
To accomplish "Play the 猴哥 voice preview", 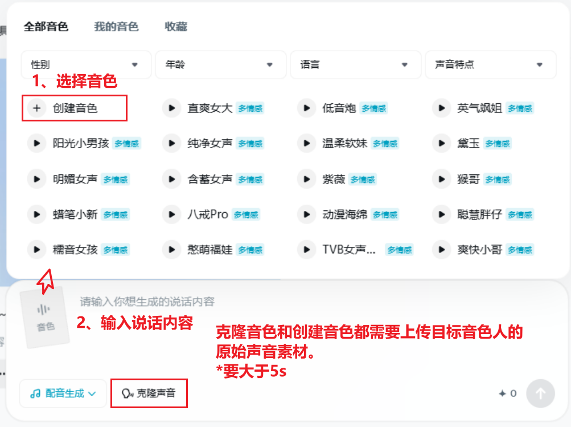I will click(441, 178).
